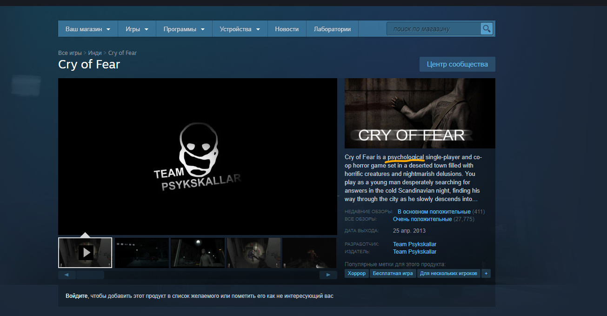Follow the Инди breadcrumb link

(x=95, y=53)
